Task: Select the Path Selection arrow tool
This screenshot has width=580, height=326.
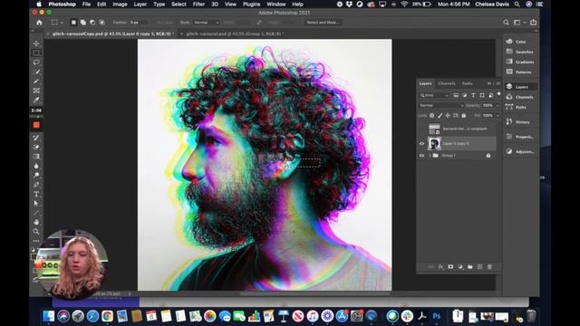Action: pos(36,203)
